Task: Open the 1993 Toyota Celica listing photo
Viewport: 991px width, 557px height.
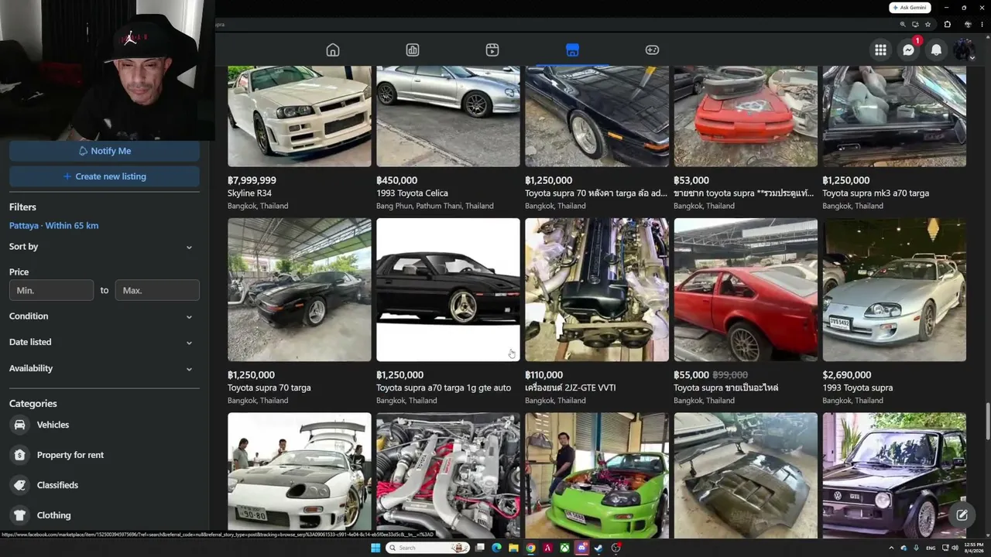Action: click(x=448, y=116)
